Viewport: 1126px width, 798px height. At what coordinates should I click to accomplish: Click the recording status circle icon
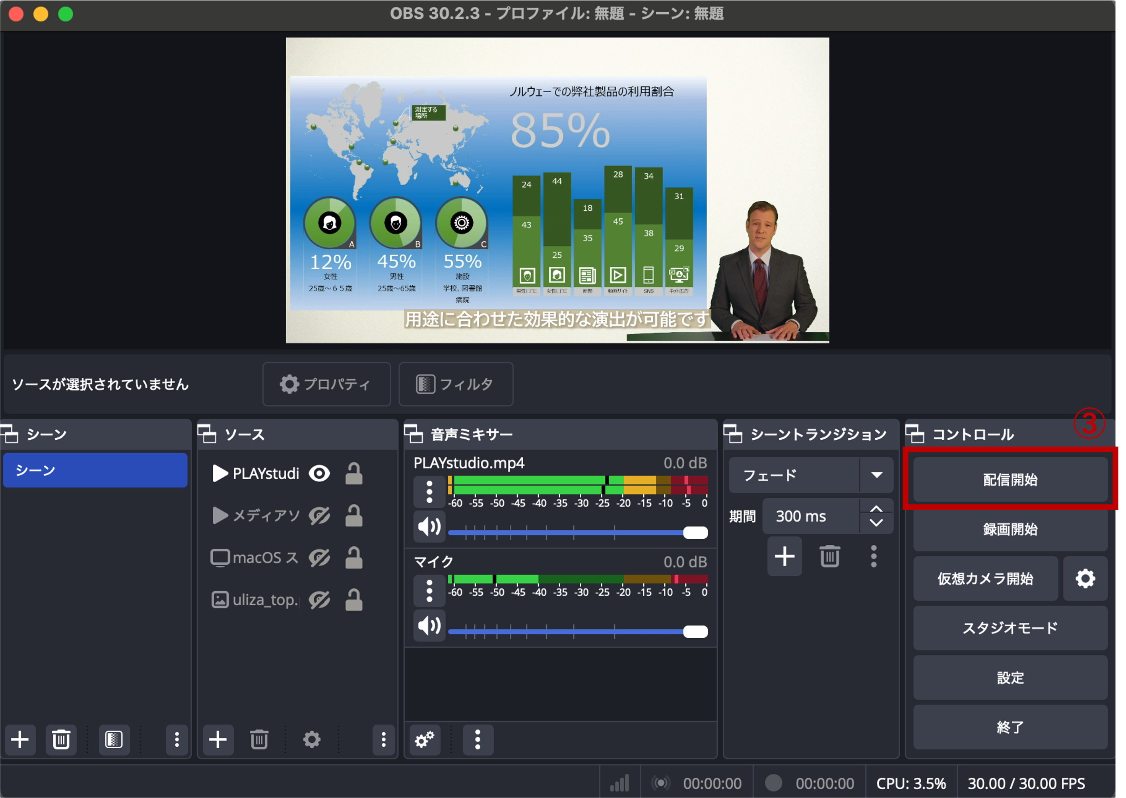[773, 783]
